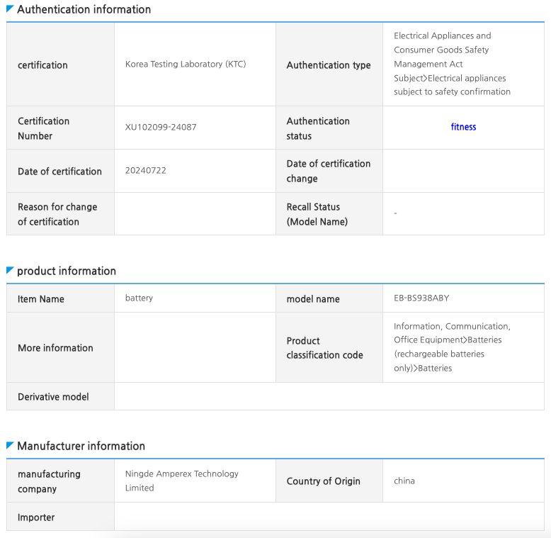Click the Authentication information section heading
The image size is (551, 538).
(84, 10)
